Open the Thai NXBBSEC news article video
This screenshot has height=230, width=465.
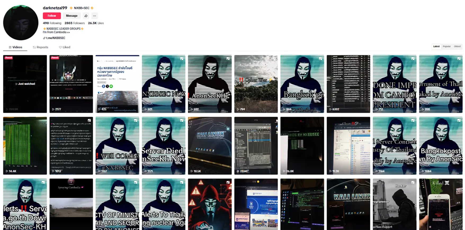117,84
